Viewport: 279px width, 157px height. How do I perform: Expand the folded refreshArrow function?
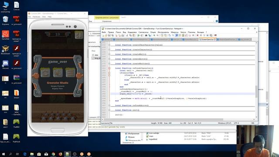click(x=109, y=106)
